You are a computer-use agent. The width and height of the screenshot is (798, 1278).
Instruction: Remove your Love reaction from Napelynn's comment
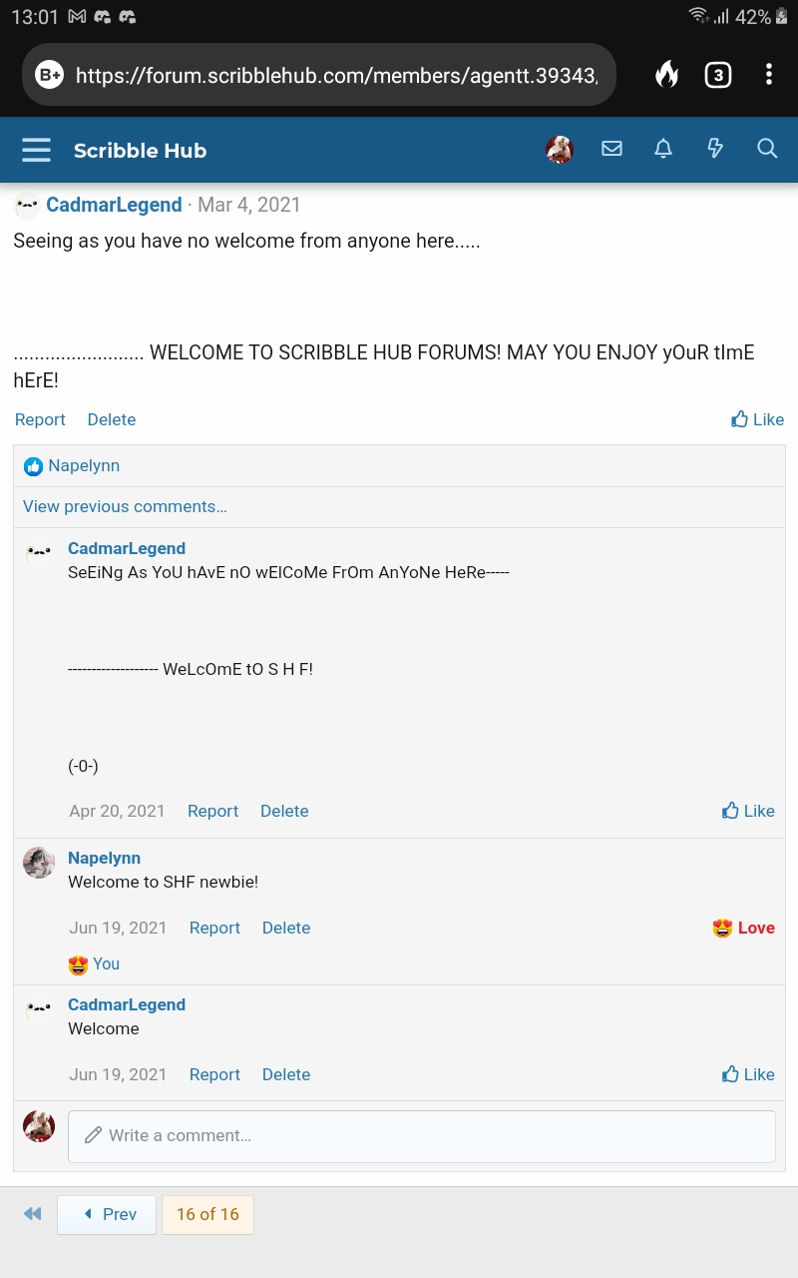744,928
